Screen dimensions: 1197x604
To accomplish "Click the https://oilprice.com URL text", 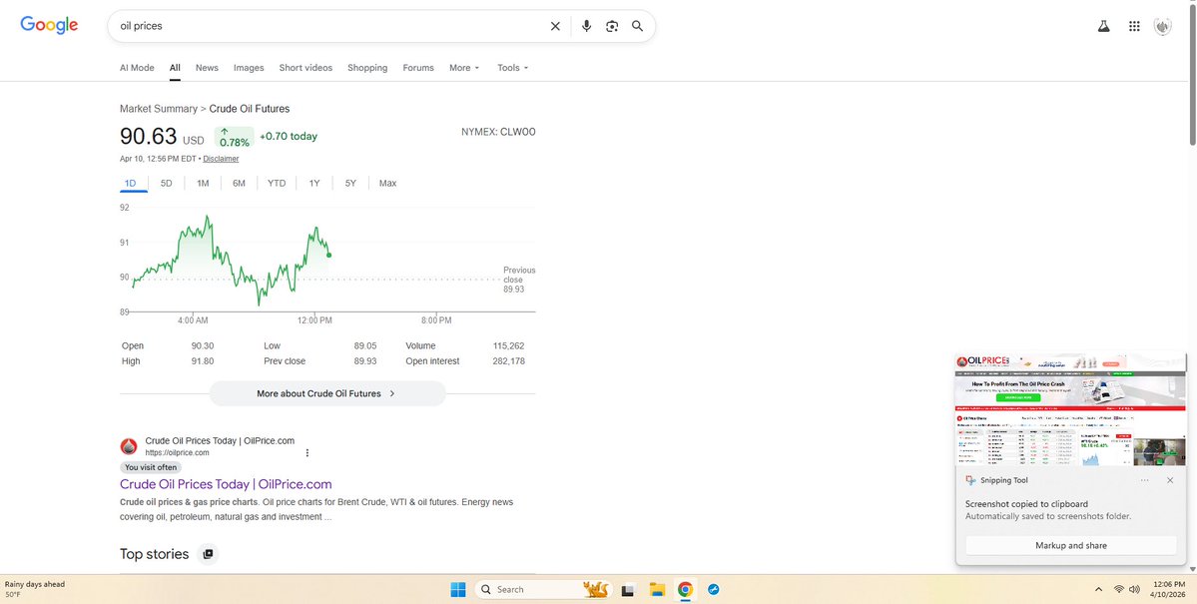I will click(177, 453).
